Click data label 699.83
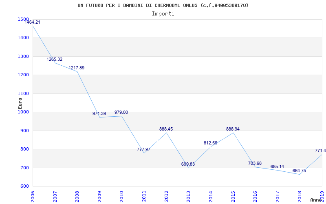 (188, 164)
